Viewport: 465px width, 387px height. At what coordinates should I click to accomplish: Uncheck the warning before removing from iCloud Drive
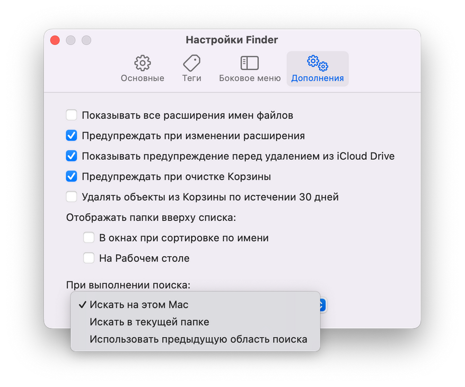72,156
